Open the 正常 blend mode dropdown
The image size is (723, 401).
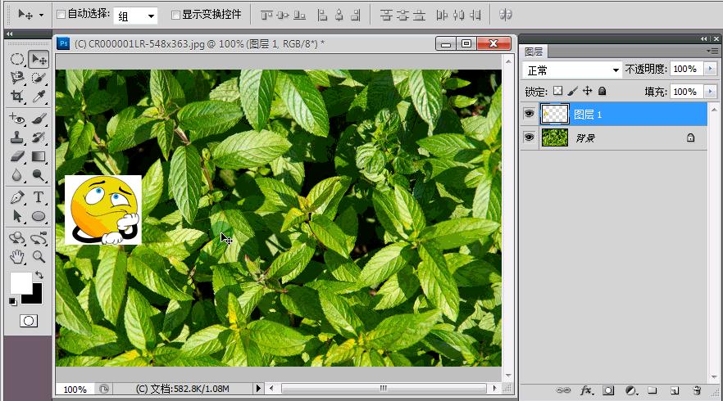[x=572, y=70]
